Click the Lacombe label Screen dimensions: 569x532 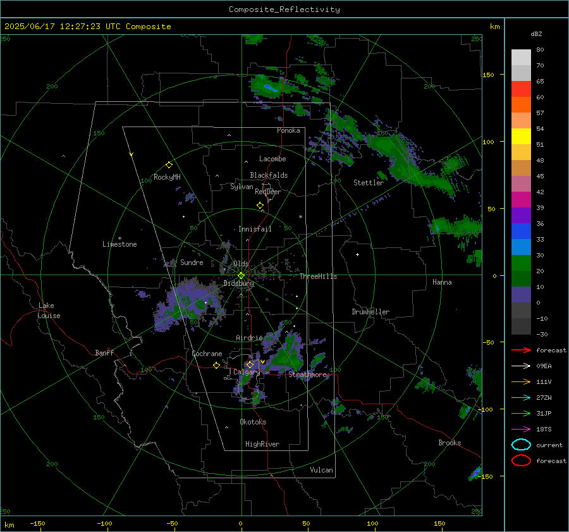272,159
